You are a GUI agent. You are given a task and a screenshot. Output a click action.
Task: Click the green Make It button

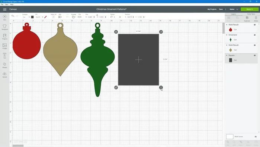click(x=250, y=9)
